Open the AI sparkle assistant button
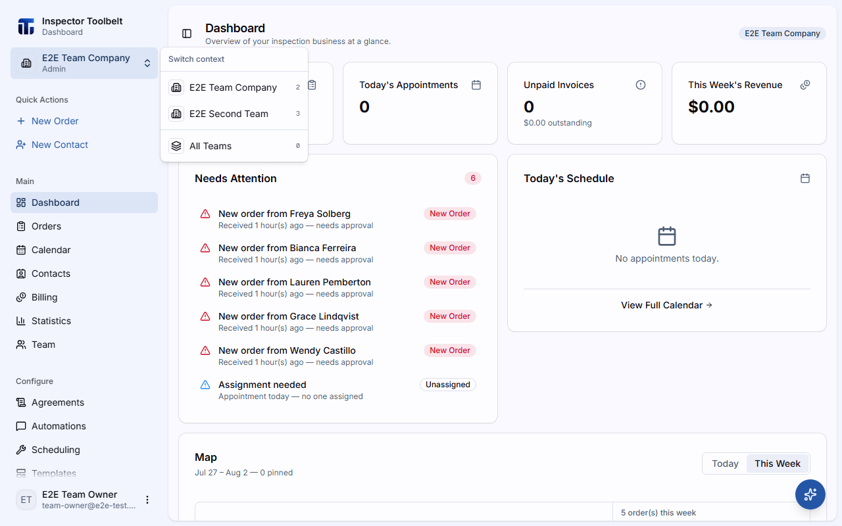The height and width of the screenshot is (526, 842). (x=810, y=494)
